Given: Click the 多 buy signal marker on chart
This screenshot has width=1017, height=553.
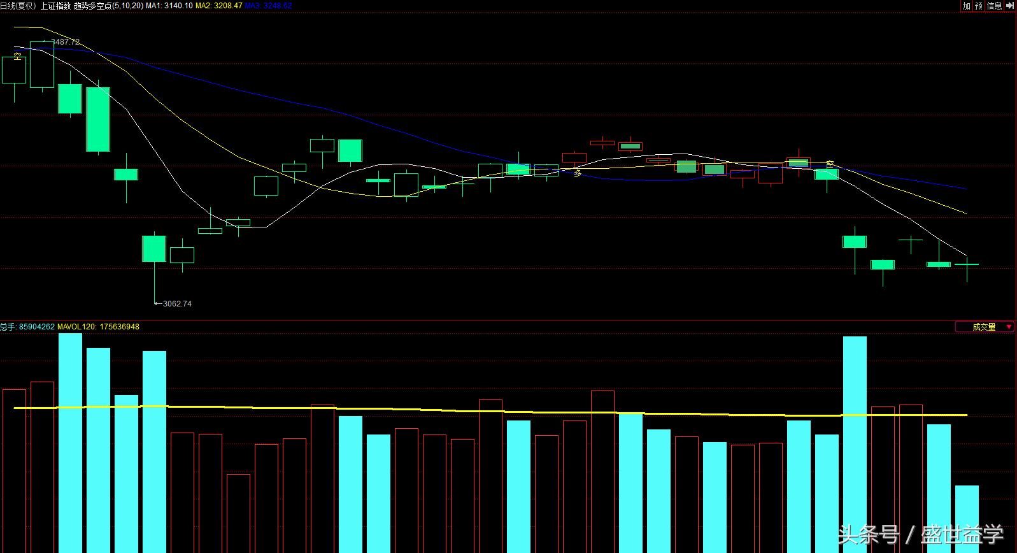Looking at the screenshot, I should [x=578, y=173].
